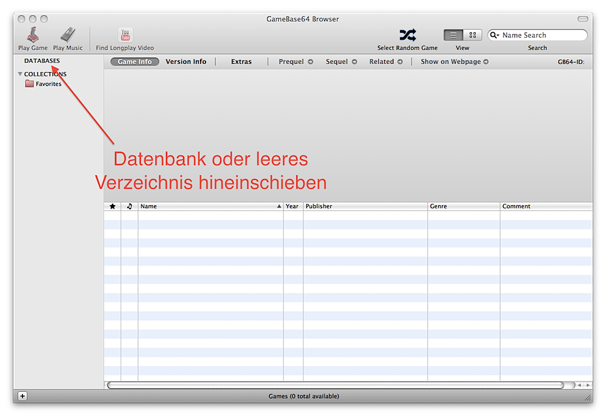Sort the list by Name column
The image size is (606, 416).
pyautogui.click(x=211, y=206)
